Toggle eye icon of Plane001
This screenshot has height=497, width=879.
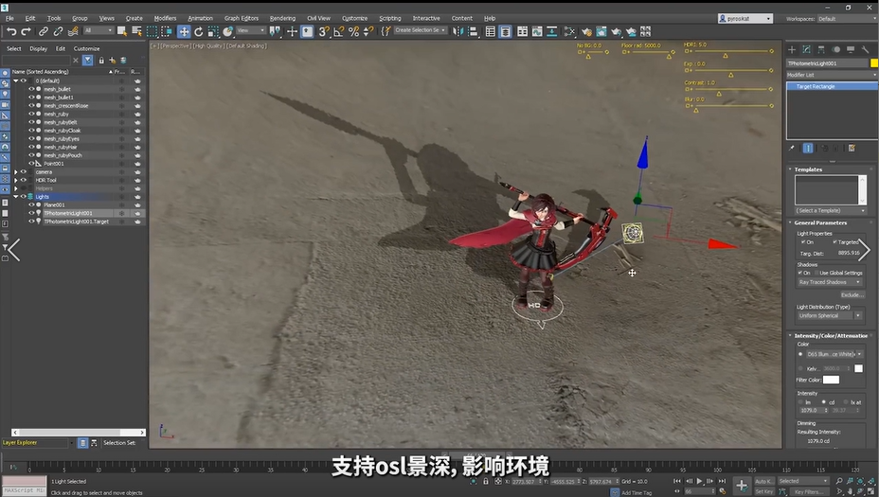tap(31, 205)
